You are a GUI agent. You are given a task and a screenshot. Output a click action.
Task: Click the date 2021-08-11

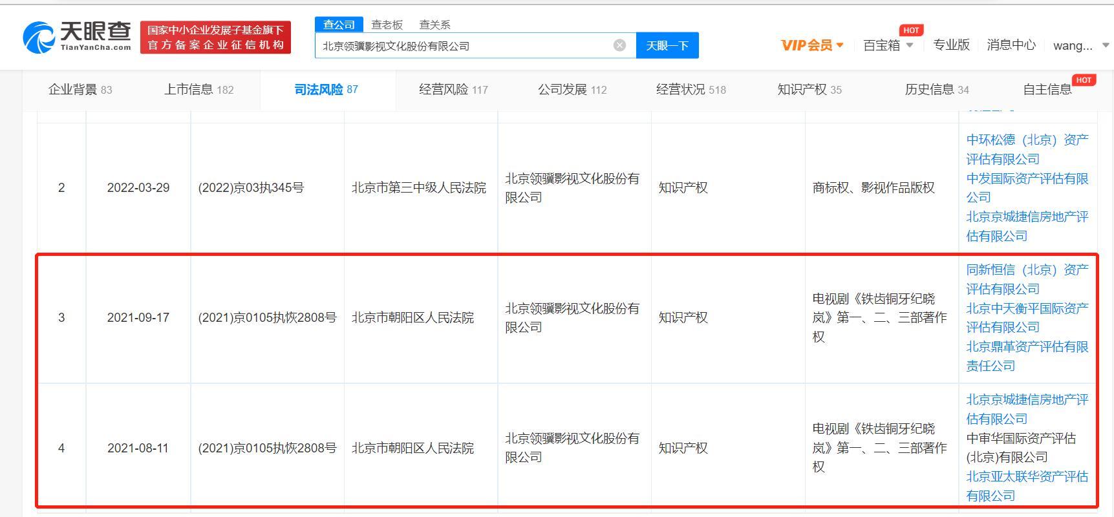tap(138, 448)
